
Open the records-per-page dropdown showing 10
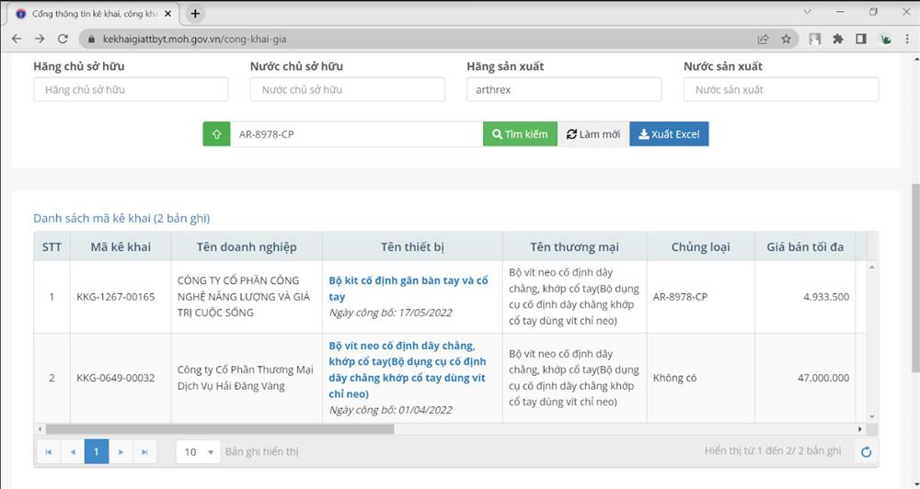[x=199, y=451]
